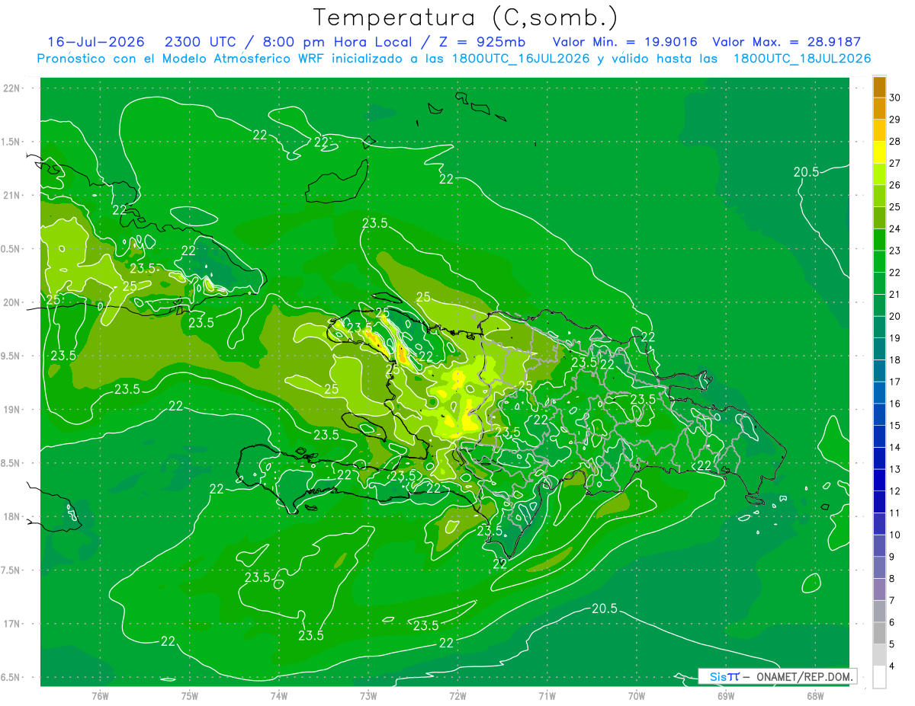Click the 76W longitude axis label
The height and width of the screenshot is (706, 915).
coord(101,695)
